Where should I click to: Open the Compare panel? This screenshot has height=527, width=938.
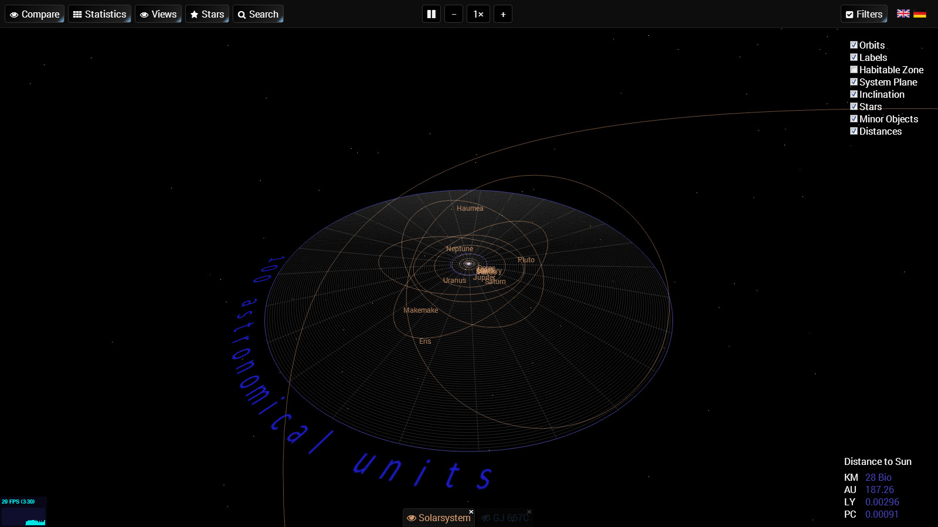coord(35,14)
